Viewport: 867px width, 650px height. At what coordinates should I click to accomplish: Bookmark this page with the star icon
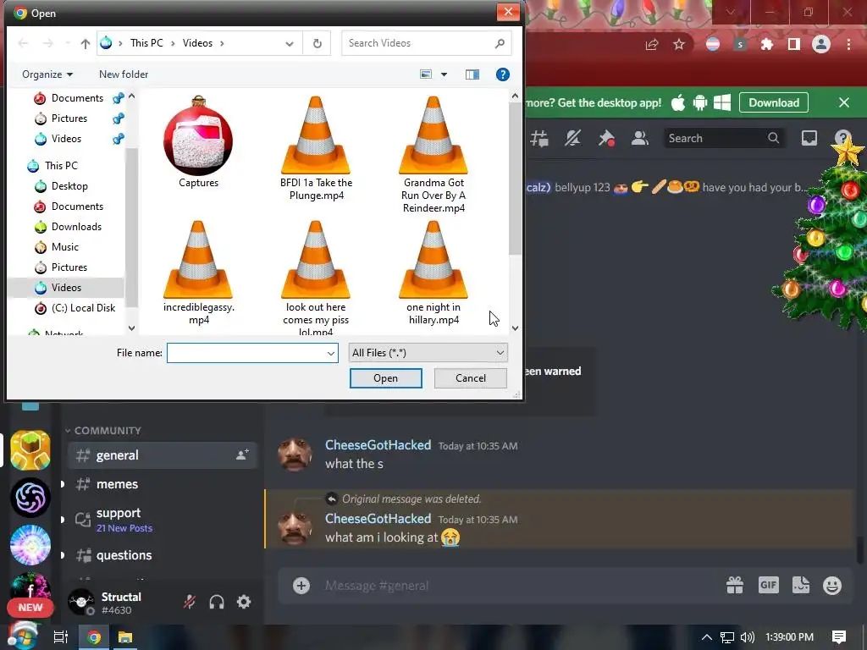679,44
